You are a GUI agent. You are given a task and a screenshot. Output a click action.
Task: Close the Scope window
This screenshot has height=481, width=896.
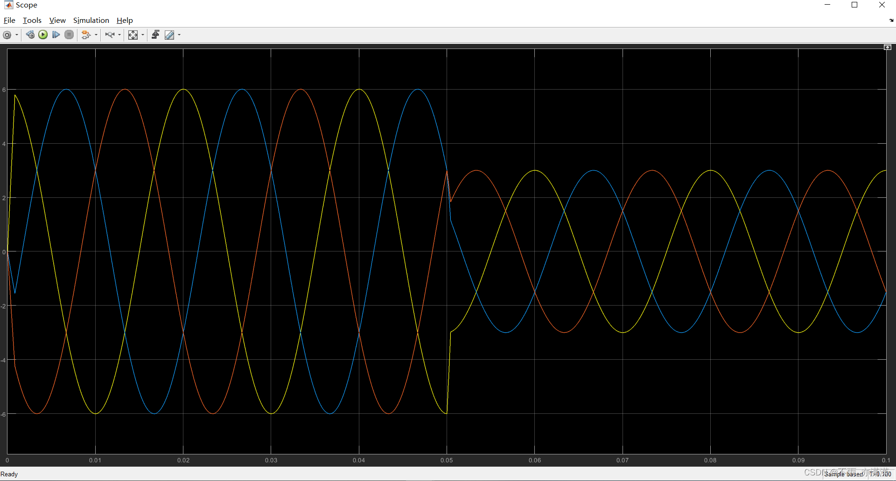pos(882,5)
